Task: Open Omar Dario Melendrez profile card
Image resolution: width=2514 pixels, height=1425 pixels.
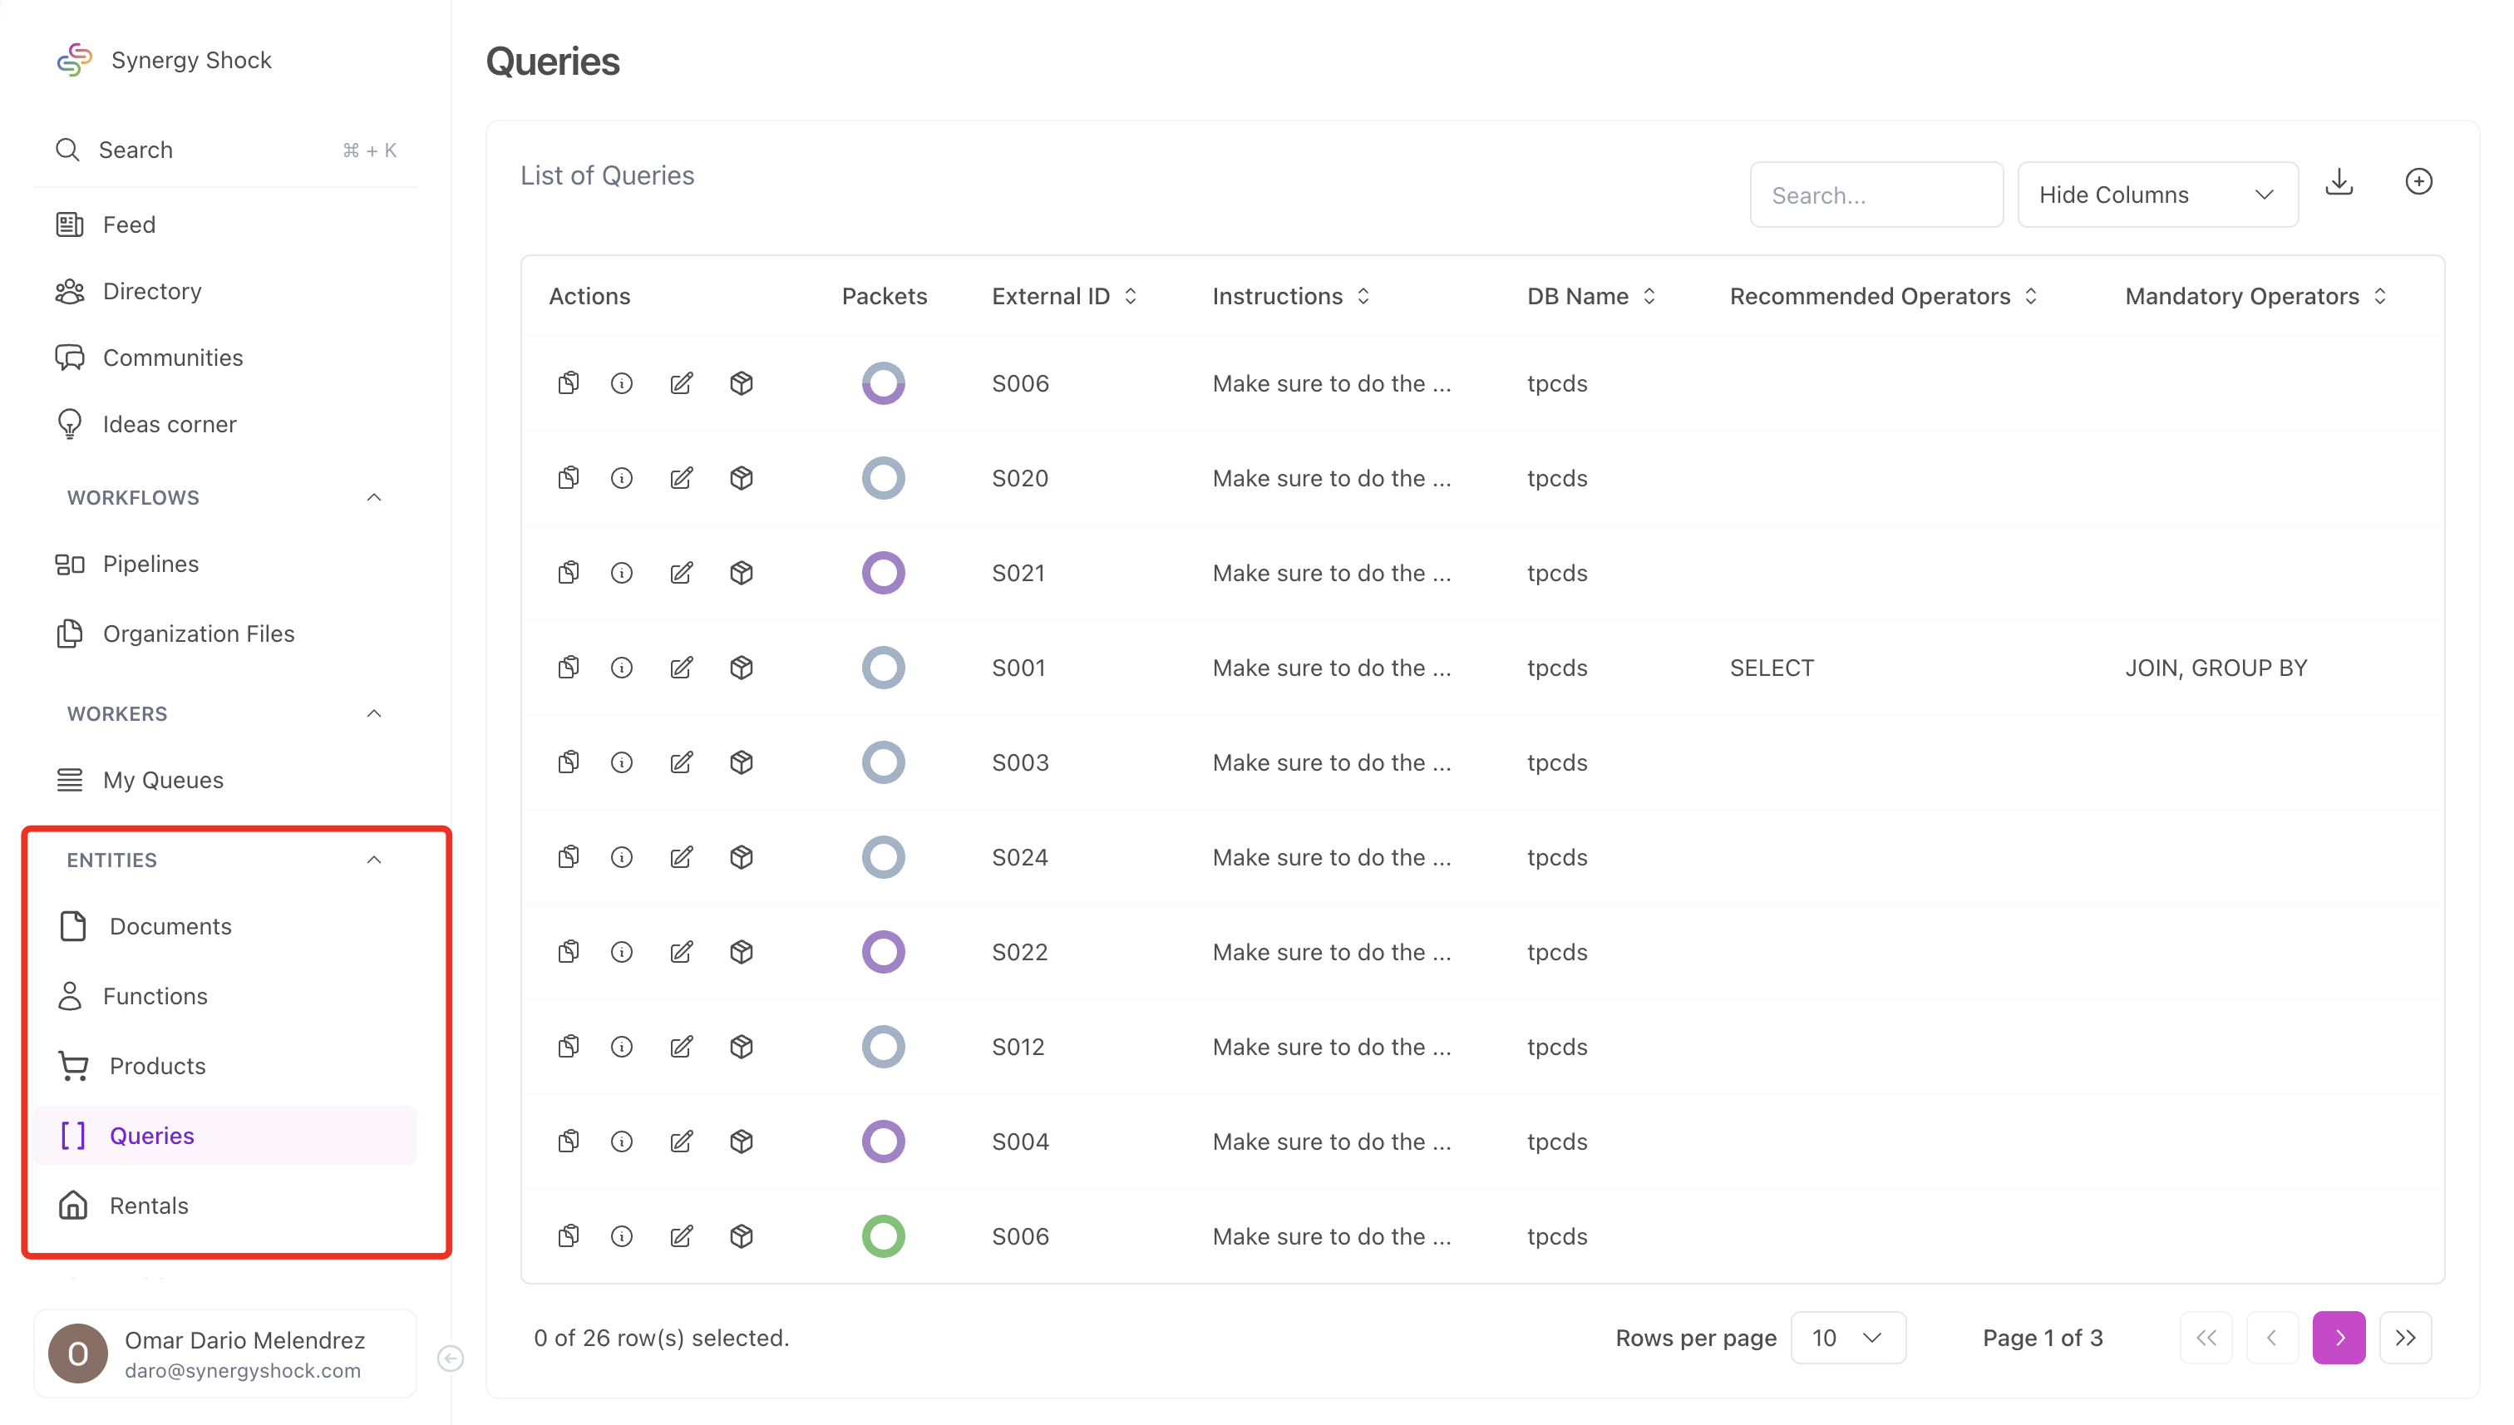Action: (225, 1354)
